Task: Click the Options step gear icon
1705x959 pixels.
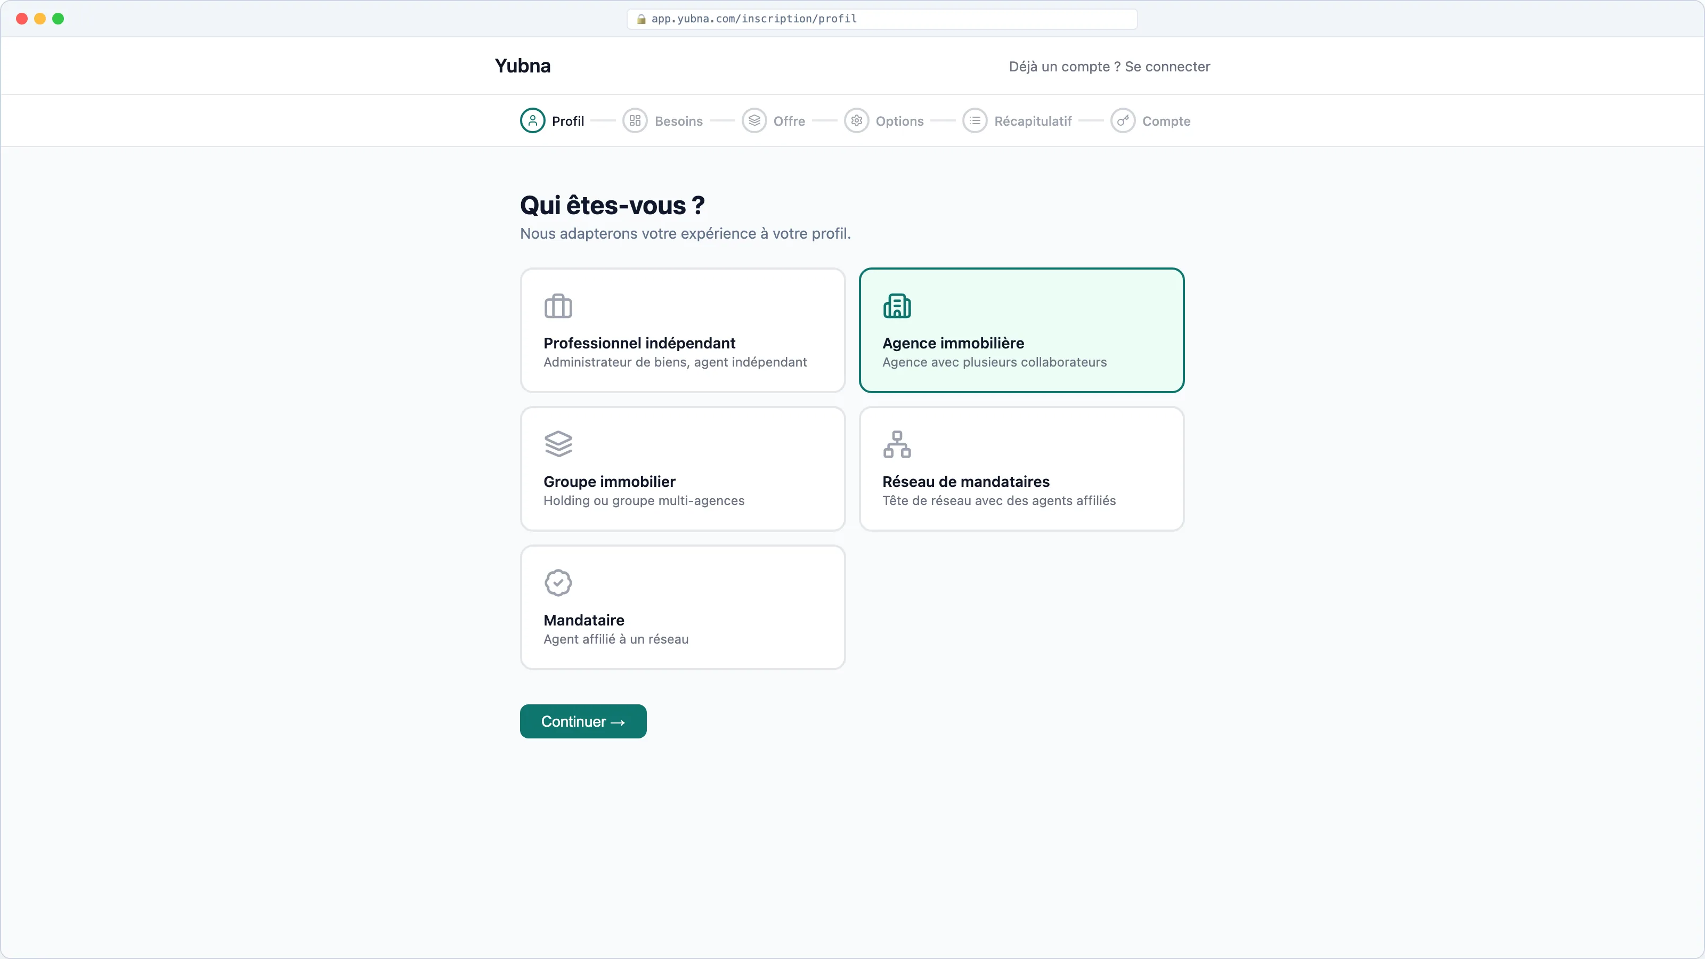Action: point(856,120)
